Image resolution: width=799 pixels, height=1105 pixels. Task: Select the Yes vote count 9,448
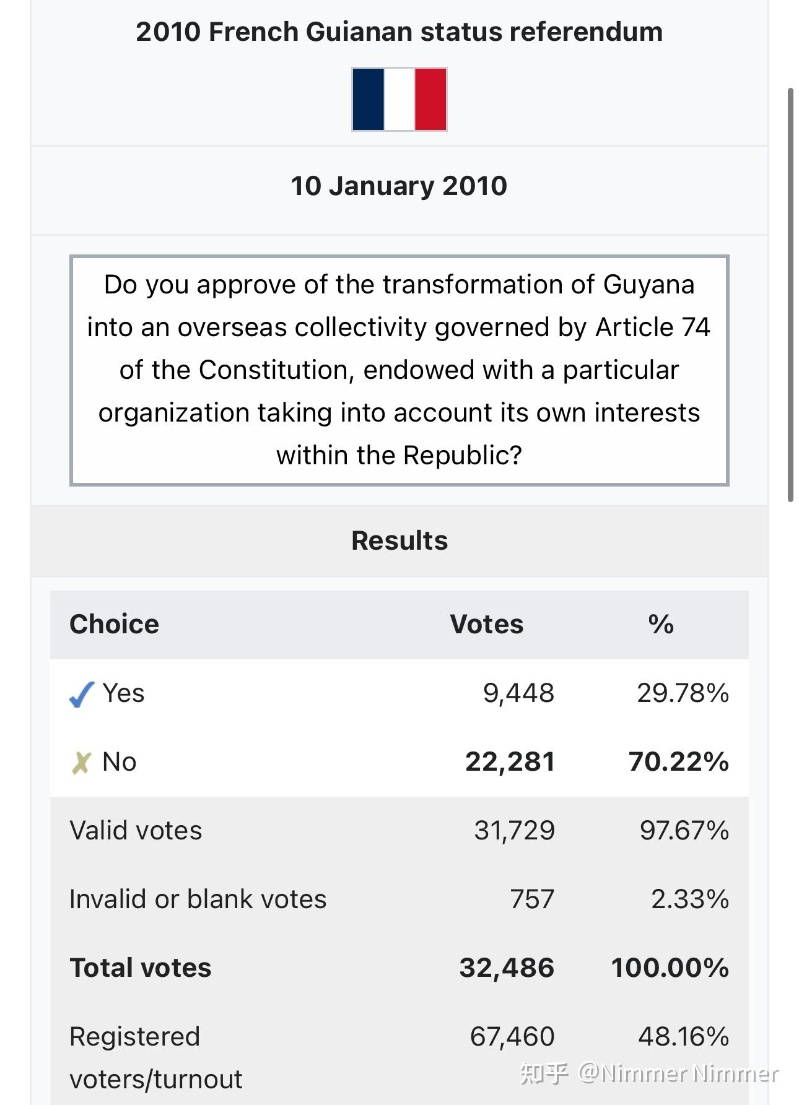coord(519,693)
